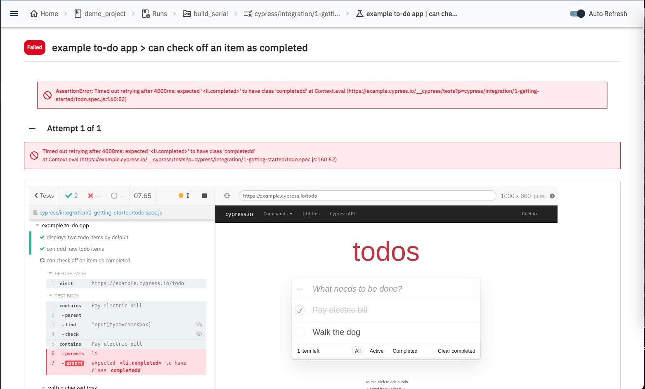Click the failed tests count X
Viewport: 645px width, 389px height.
pyautogui.click(x=94, y=196)
